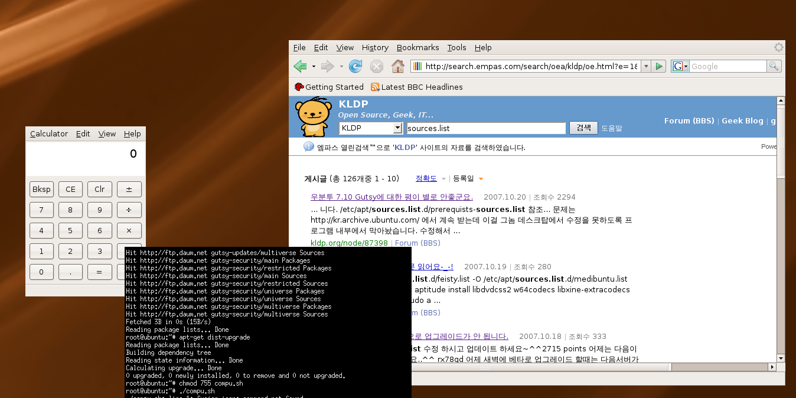Reload the page with the Reload icon

355,66
